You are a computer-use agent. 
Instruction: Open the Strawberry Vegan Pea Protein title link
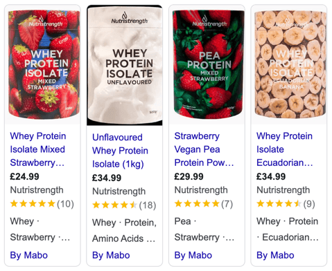[204, 149]
